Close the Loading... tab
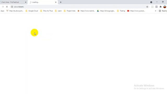Image resolution: width=167 pixels, height=94 pixels. [x=56, y=2]
